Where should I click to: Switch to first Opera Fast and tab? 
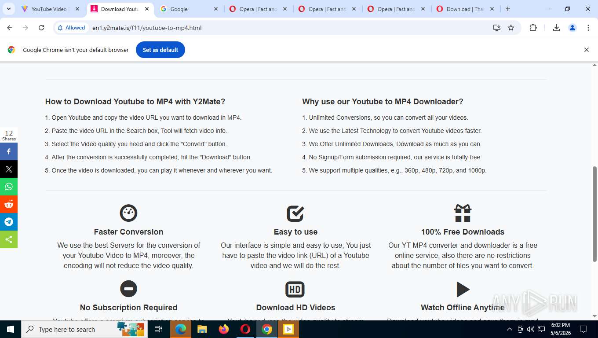click(x=258, y=9)
